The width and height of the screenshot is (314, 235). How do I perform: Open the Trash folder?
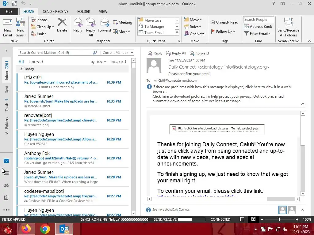point(7,105)
